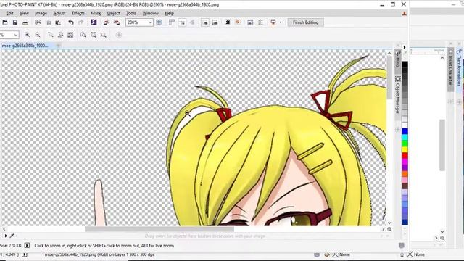464x261 pixels.
Task: Open the View menu
Action: (24, 13)
